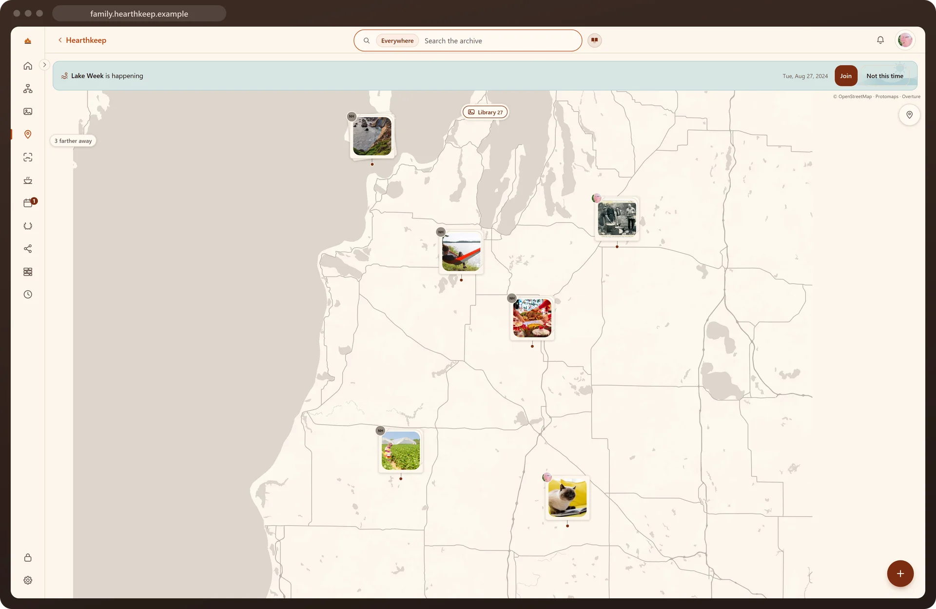Open the calendar icon with the badge
This screenshot has width=936, height=609.
tap(28, 203)
